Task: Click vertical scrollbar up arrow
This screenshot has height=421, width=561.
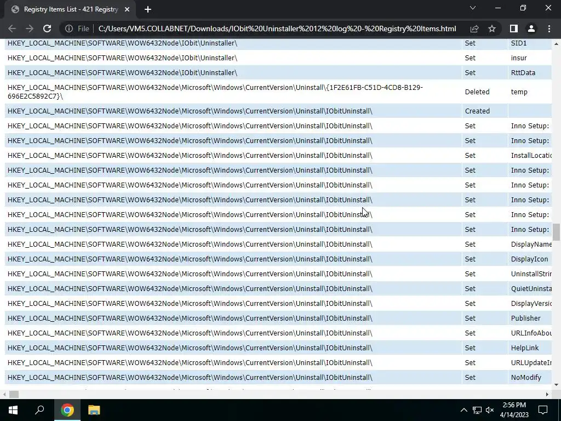Action: 556,44
